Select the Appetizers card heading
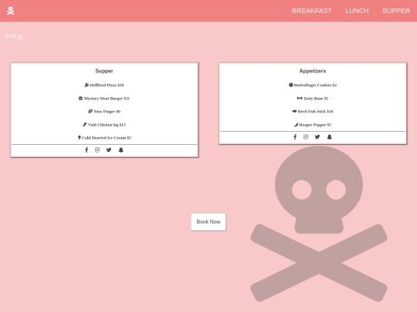This screenshot has width=417, height=312. pos(313,71)
